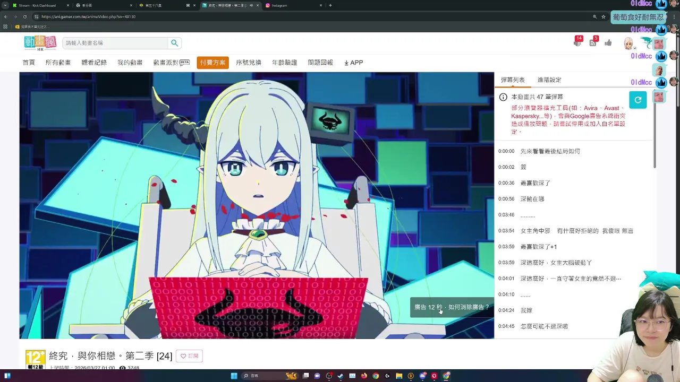Refresh the danmaku list with the teal button
Viewport: 680px width, 382px height.
638,100
